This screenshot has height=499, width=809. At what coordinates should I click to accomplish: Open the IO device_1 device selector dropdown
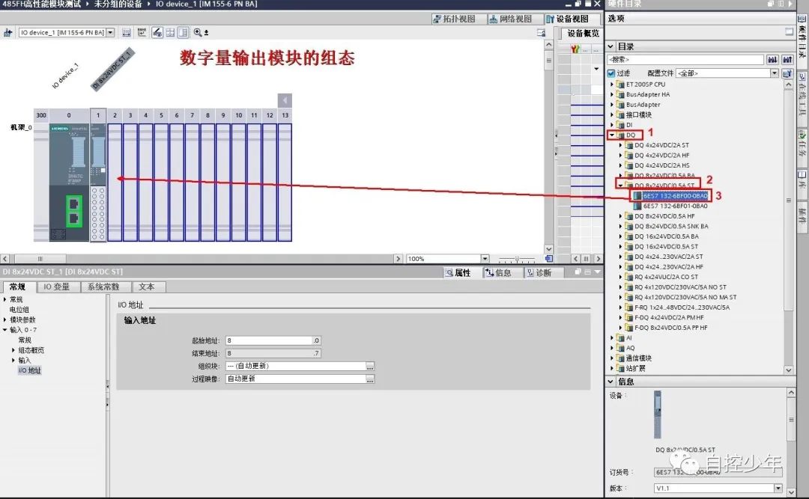[x=110, y=32]
